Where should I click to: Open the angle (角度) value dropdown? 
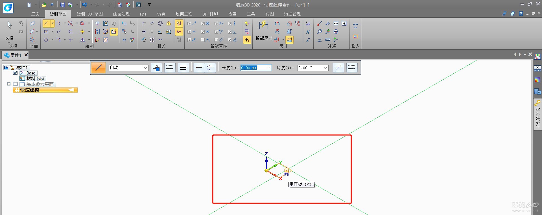point(325,68)
